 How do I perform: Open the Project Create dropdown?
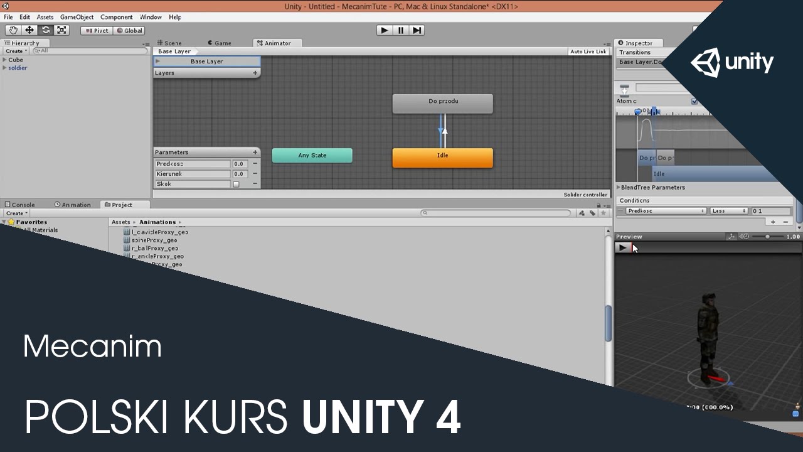[x=15, y=213]
